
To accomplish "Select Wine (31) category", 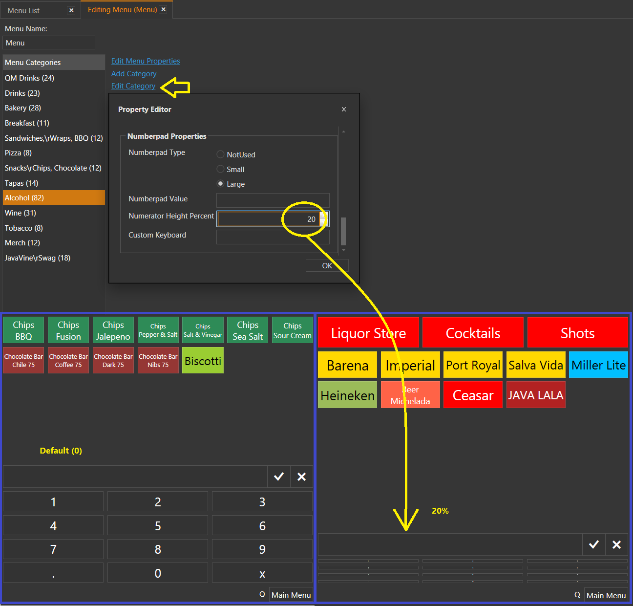I will [x=54, y=213].
